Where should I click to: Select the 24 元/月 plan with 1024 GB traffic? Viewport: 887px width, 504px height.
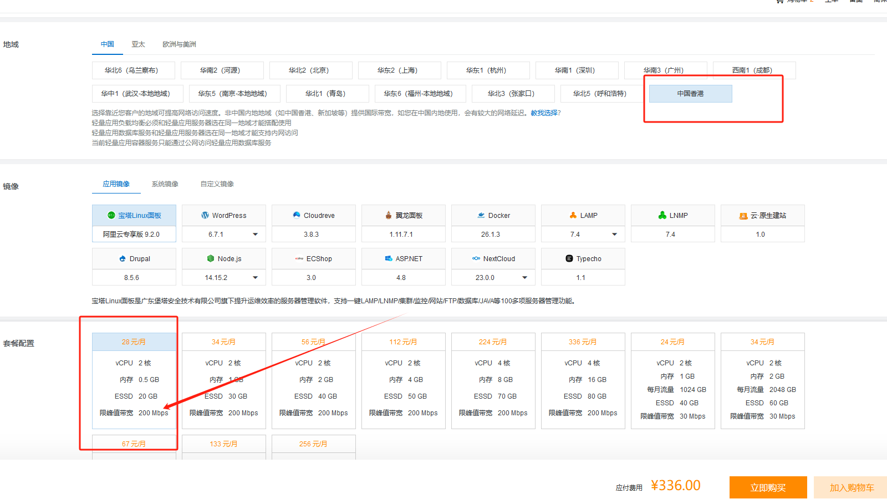pos(673,381)
